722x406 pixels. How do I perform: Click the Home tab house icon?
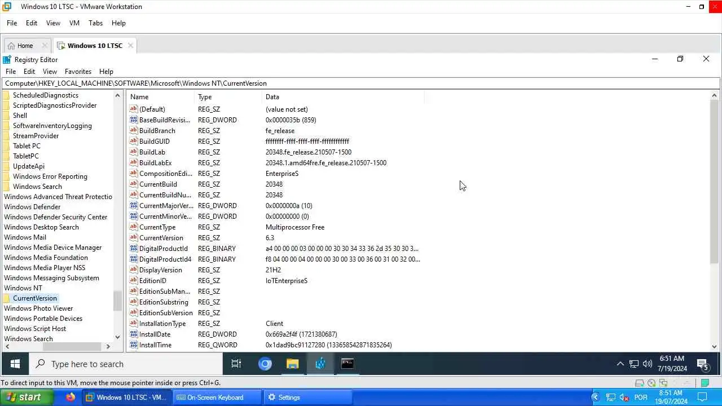coord(11,46)
